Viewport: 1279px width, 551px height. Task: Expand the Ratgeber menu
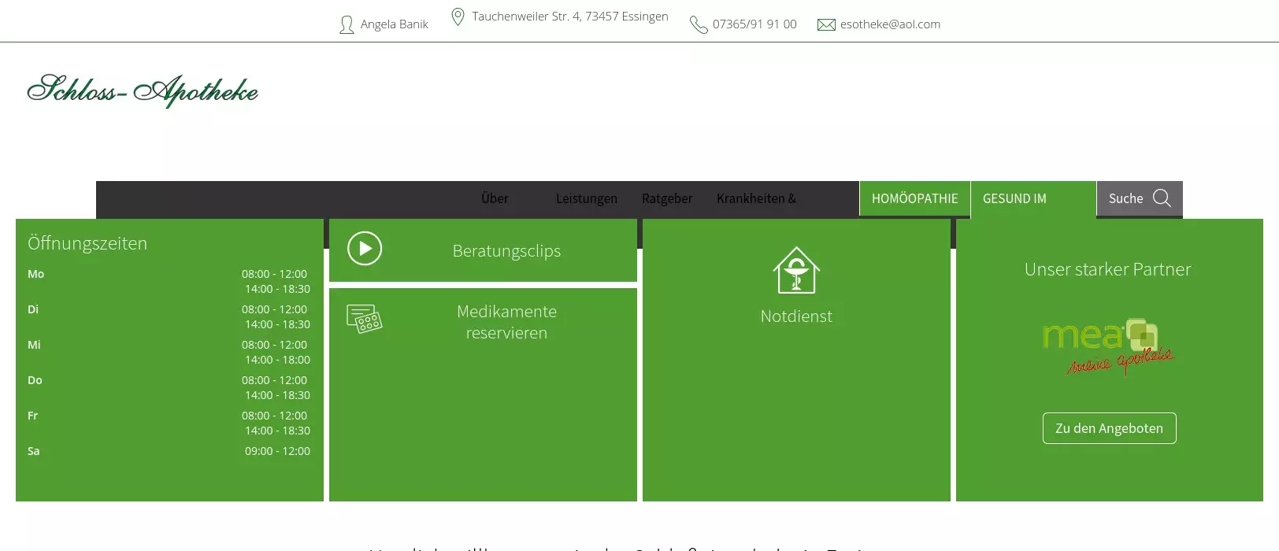click(x=667, y=198)
